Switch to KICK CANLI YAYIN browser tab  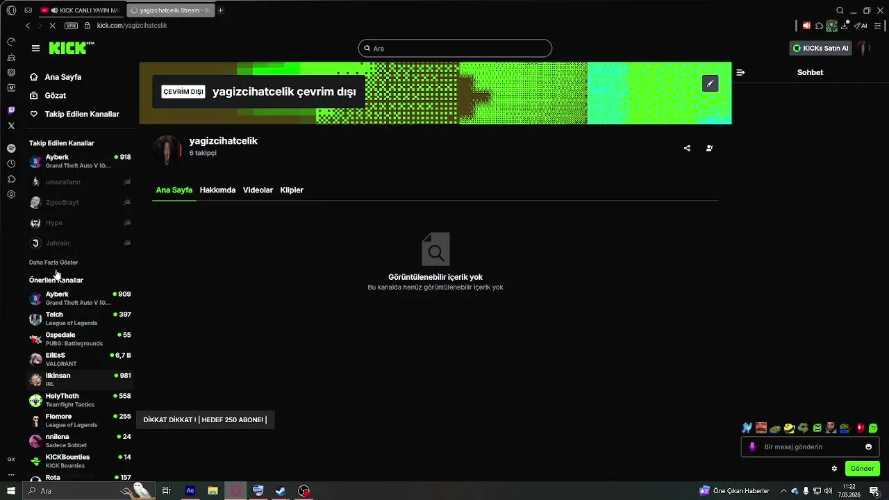(x=81, y=10)
